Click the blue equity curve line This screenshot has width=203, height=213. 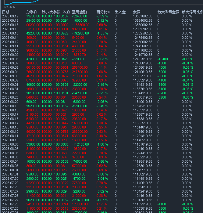click(24, 2)
